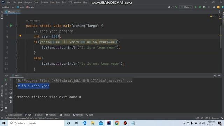Screen dimensions: 224x126
Task: Open File Explorer from the taskbar
Action: (x=93, y=123)
